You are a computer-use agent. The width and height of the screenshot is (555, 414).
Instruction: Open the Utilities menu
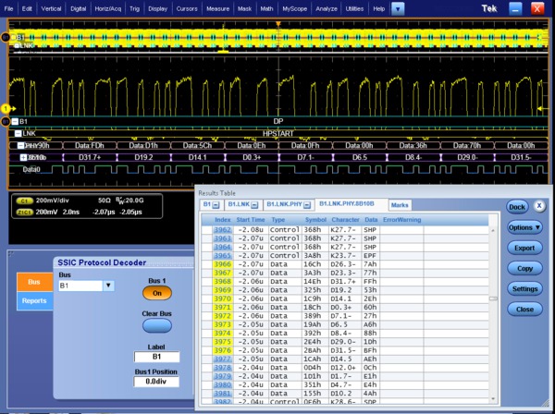[354, 9]
